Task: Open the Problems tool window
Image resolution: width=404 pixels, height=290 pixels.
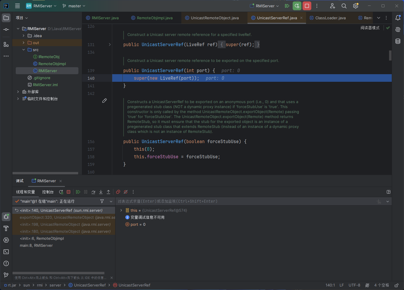Action: pyautogui.click(x=6, y=263)
